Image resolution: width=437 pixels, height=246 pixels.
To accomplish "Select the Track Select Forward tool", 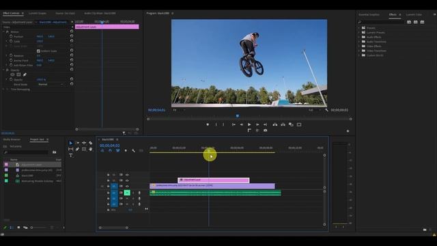I will tap(77, 143).
